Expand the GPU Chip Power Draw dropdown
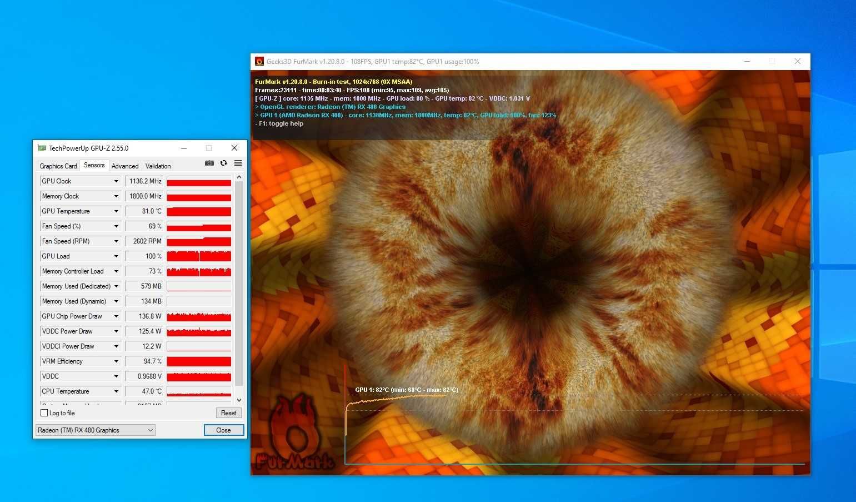Screen dimensions: 856x502 pyautogui.click(x=116, y=316)
